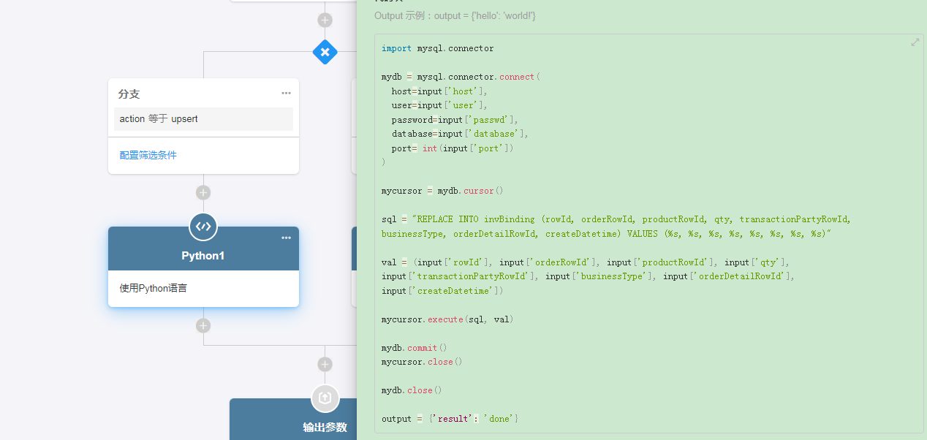Viewport: 927px width, 440px height.
Task: Select the 输出参数 node
Action: 325,427
